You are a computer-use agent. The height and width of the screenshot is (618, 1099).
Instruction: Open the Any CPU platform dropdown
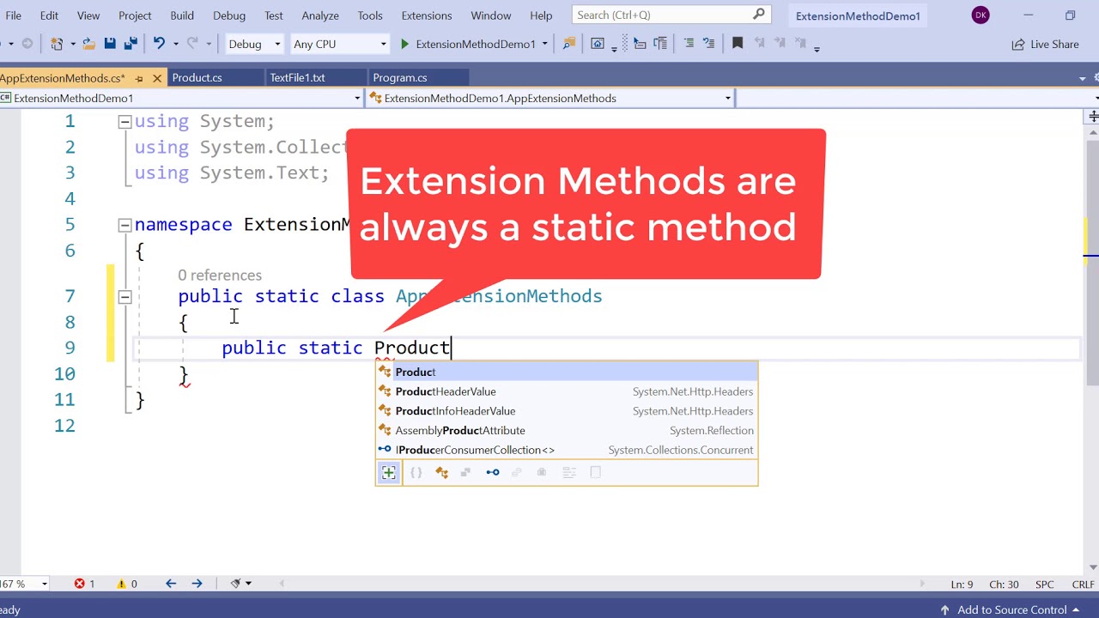click(x=340, y=44)
